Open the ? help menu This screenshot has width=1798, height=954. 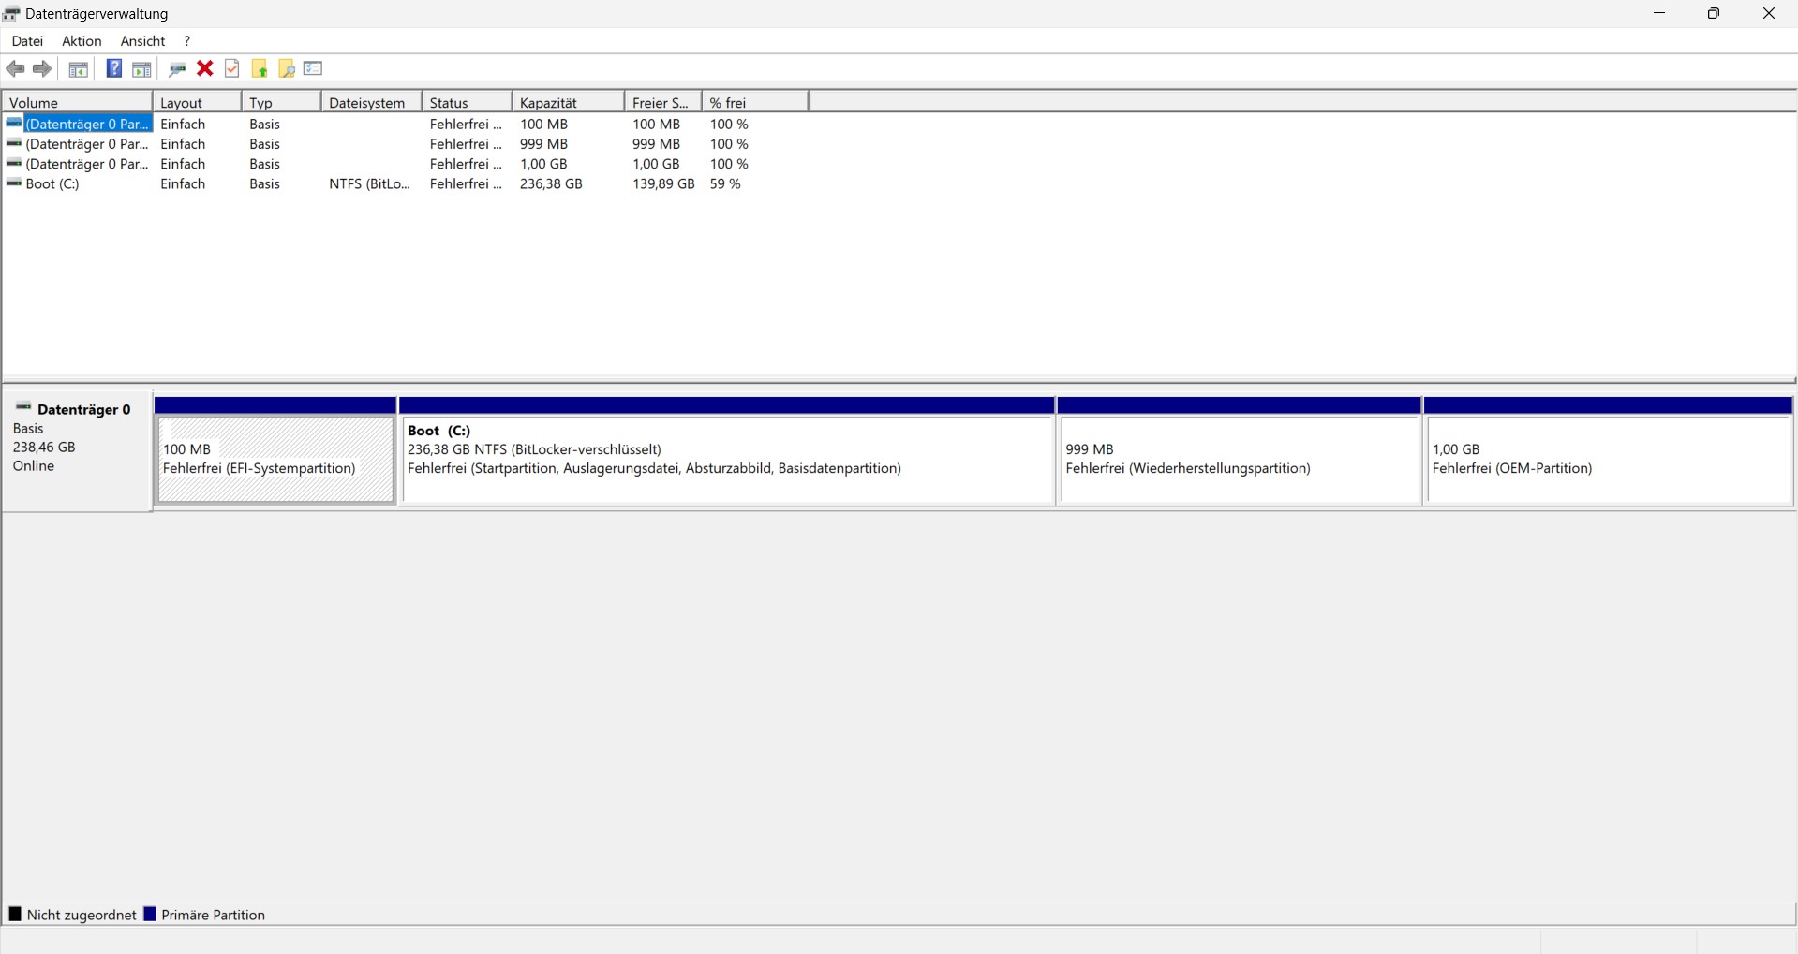click(187, 41)
